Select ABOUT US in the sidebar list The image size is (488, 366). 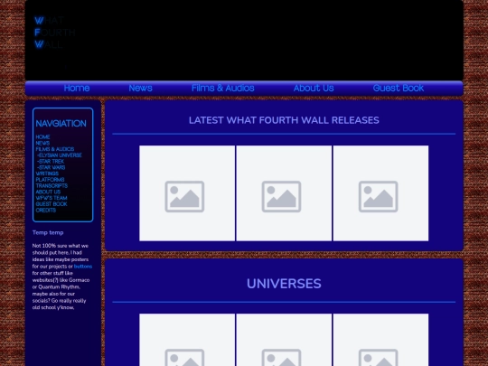(48, 192)
